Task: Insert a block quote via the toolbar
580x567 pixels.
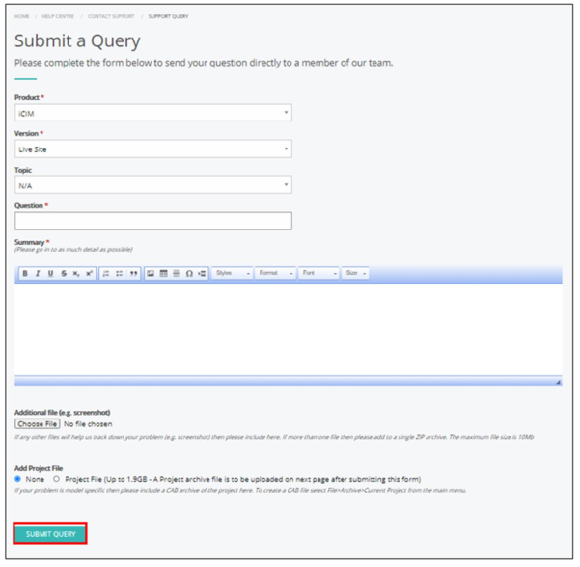Action: pos(133,274)
